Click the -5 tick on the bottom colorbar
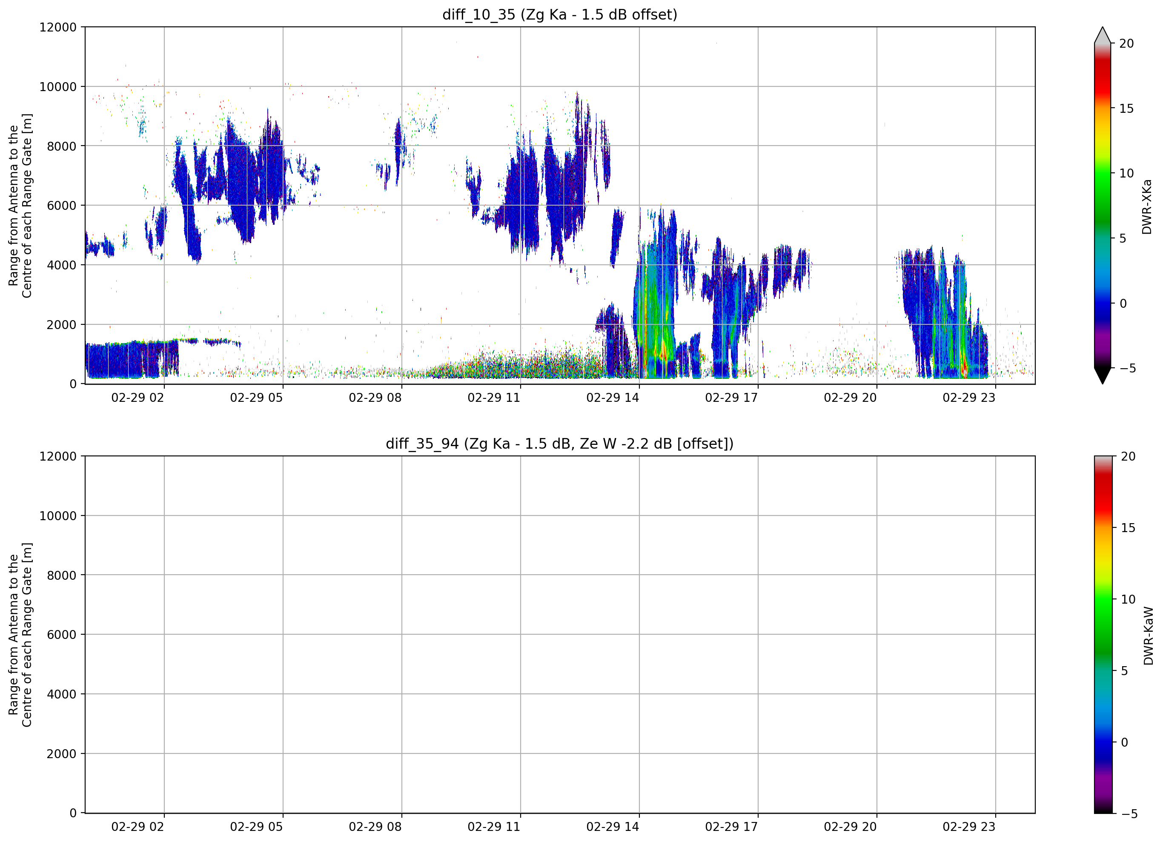Screen dimensions: 1163x842 [x=1129, y=814]
